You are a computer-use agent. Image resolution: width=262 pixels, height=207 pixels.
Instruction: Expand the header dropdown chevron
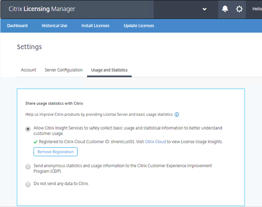204,9
